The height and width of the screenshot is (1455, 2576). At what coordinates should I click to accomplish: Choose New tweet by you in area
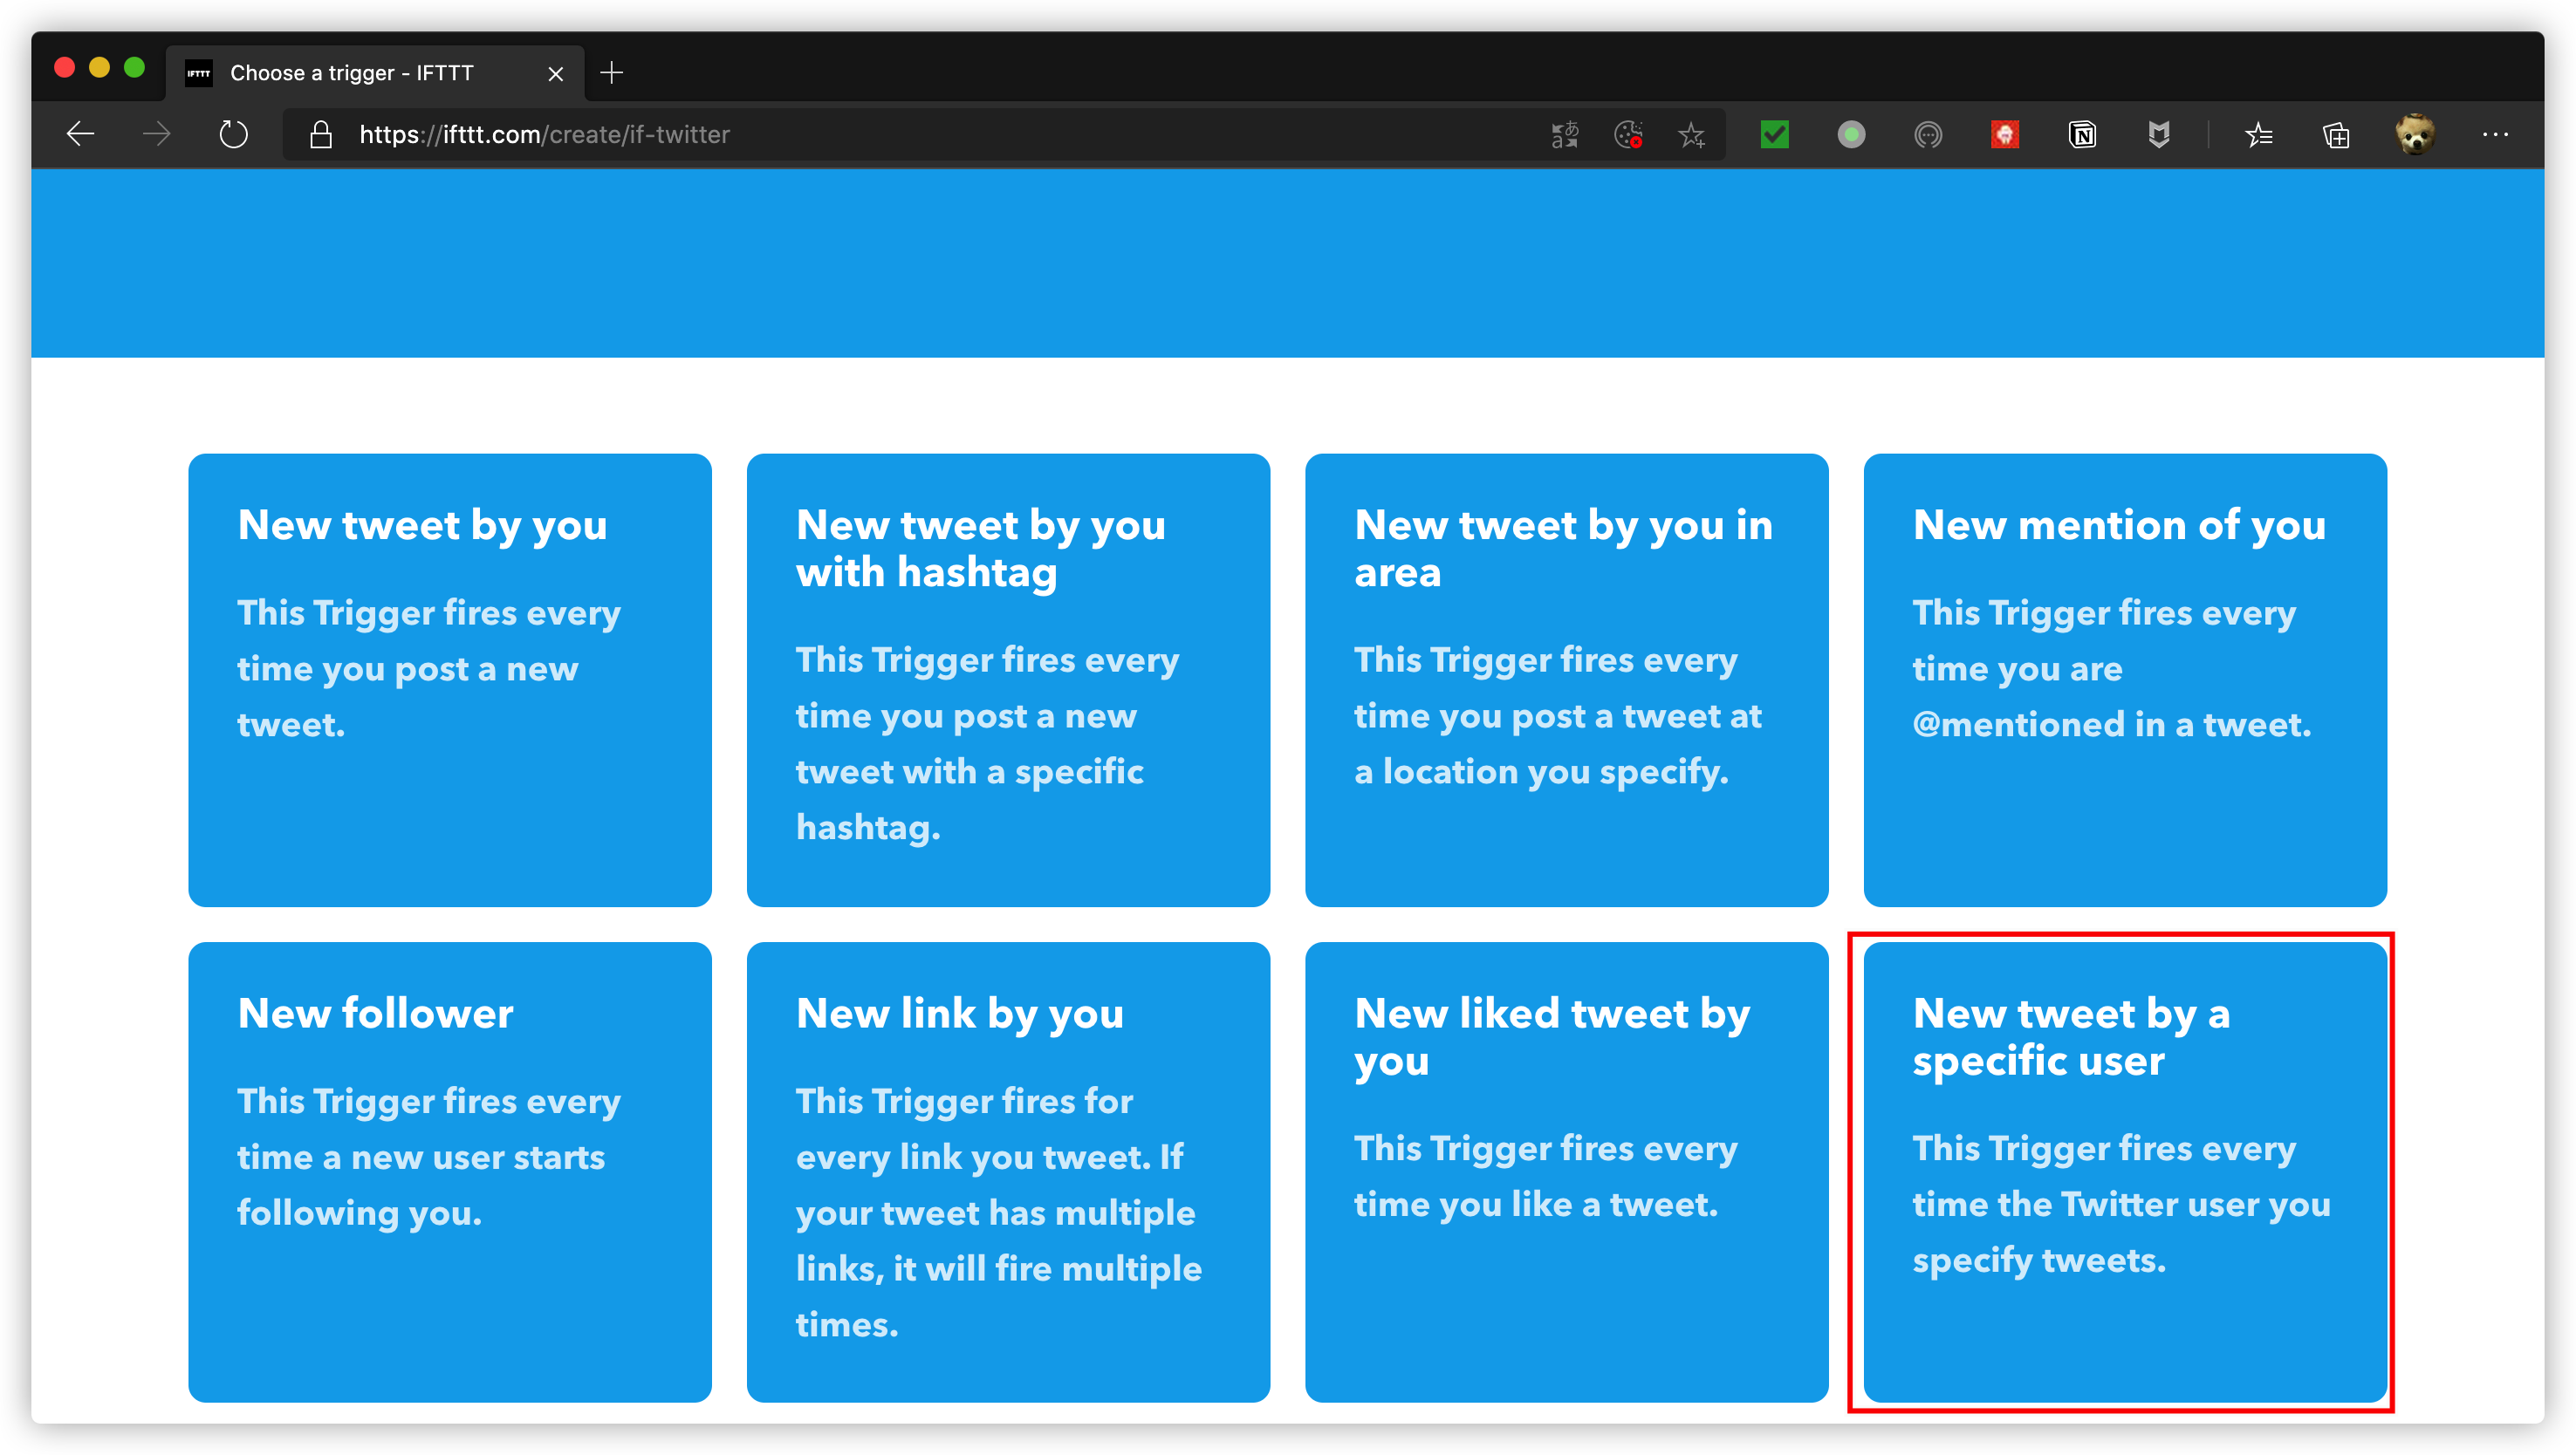(1567, 680)
